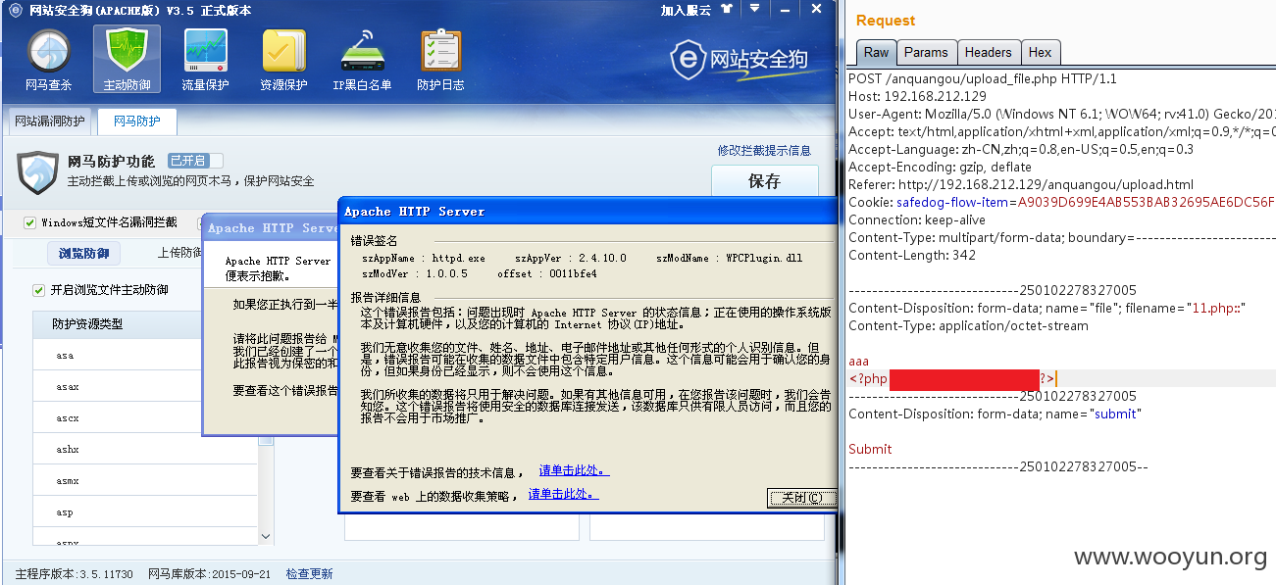The image size is (1276, 585).
Task: Open the title bar dropdown menu arrow
Action: [x=755, y=9]
